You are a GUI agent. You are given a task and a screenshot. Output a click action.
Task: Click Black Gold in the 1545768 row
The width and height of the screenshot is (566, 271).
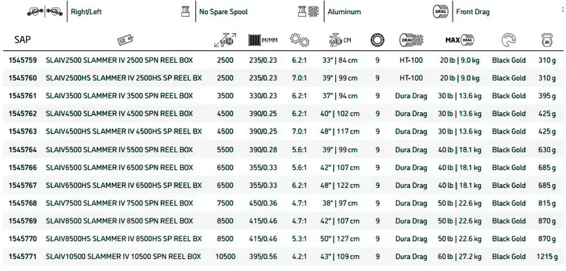click(509, 203)
